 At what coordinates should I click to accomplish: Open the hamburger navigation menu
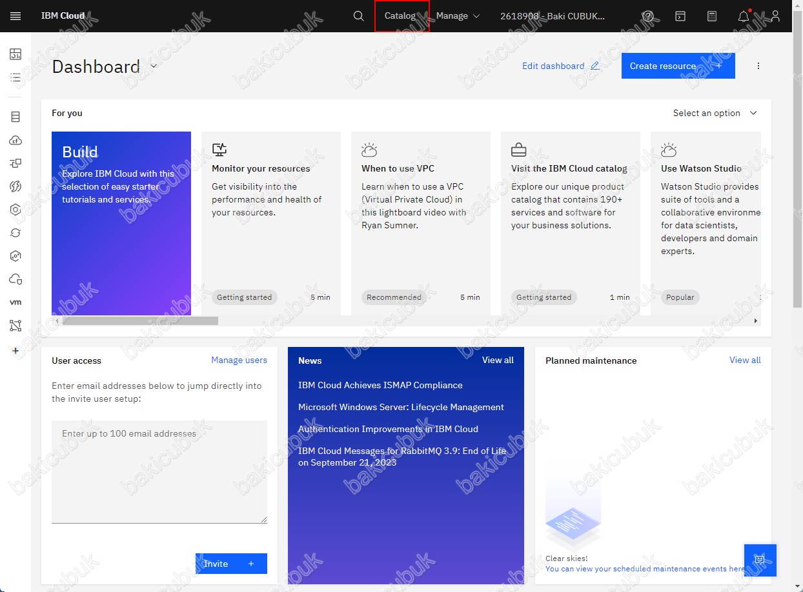(x=15, y=16)
